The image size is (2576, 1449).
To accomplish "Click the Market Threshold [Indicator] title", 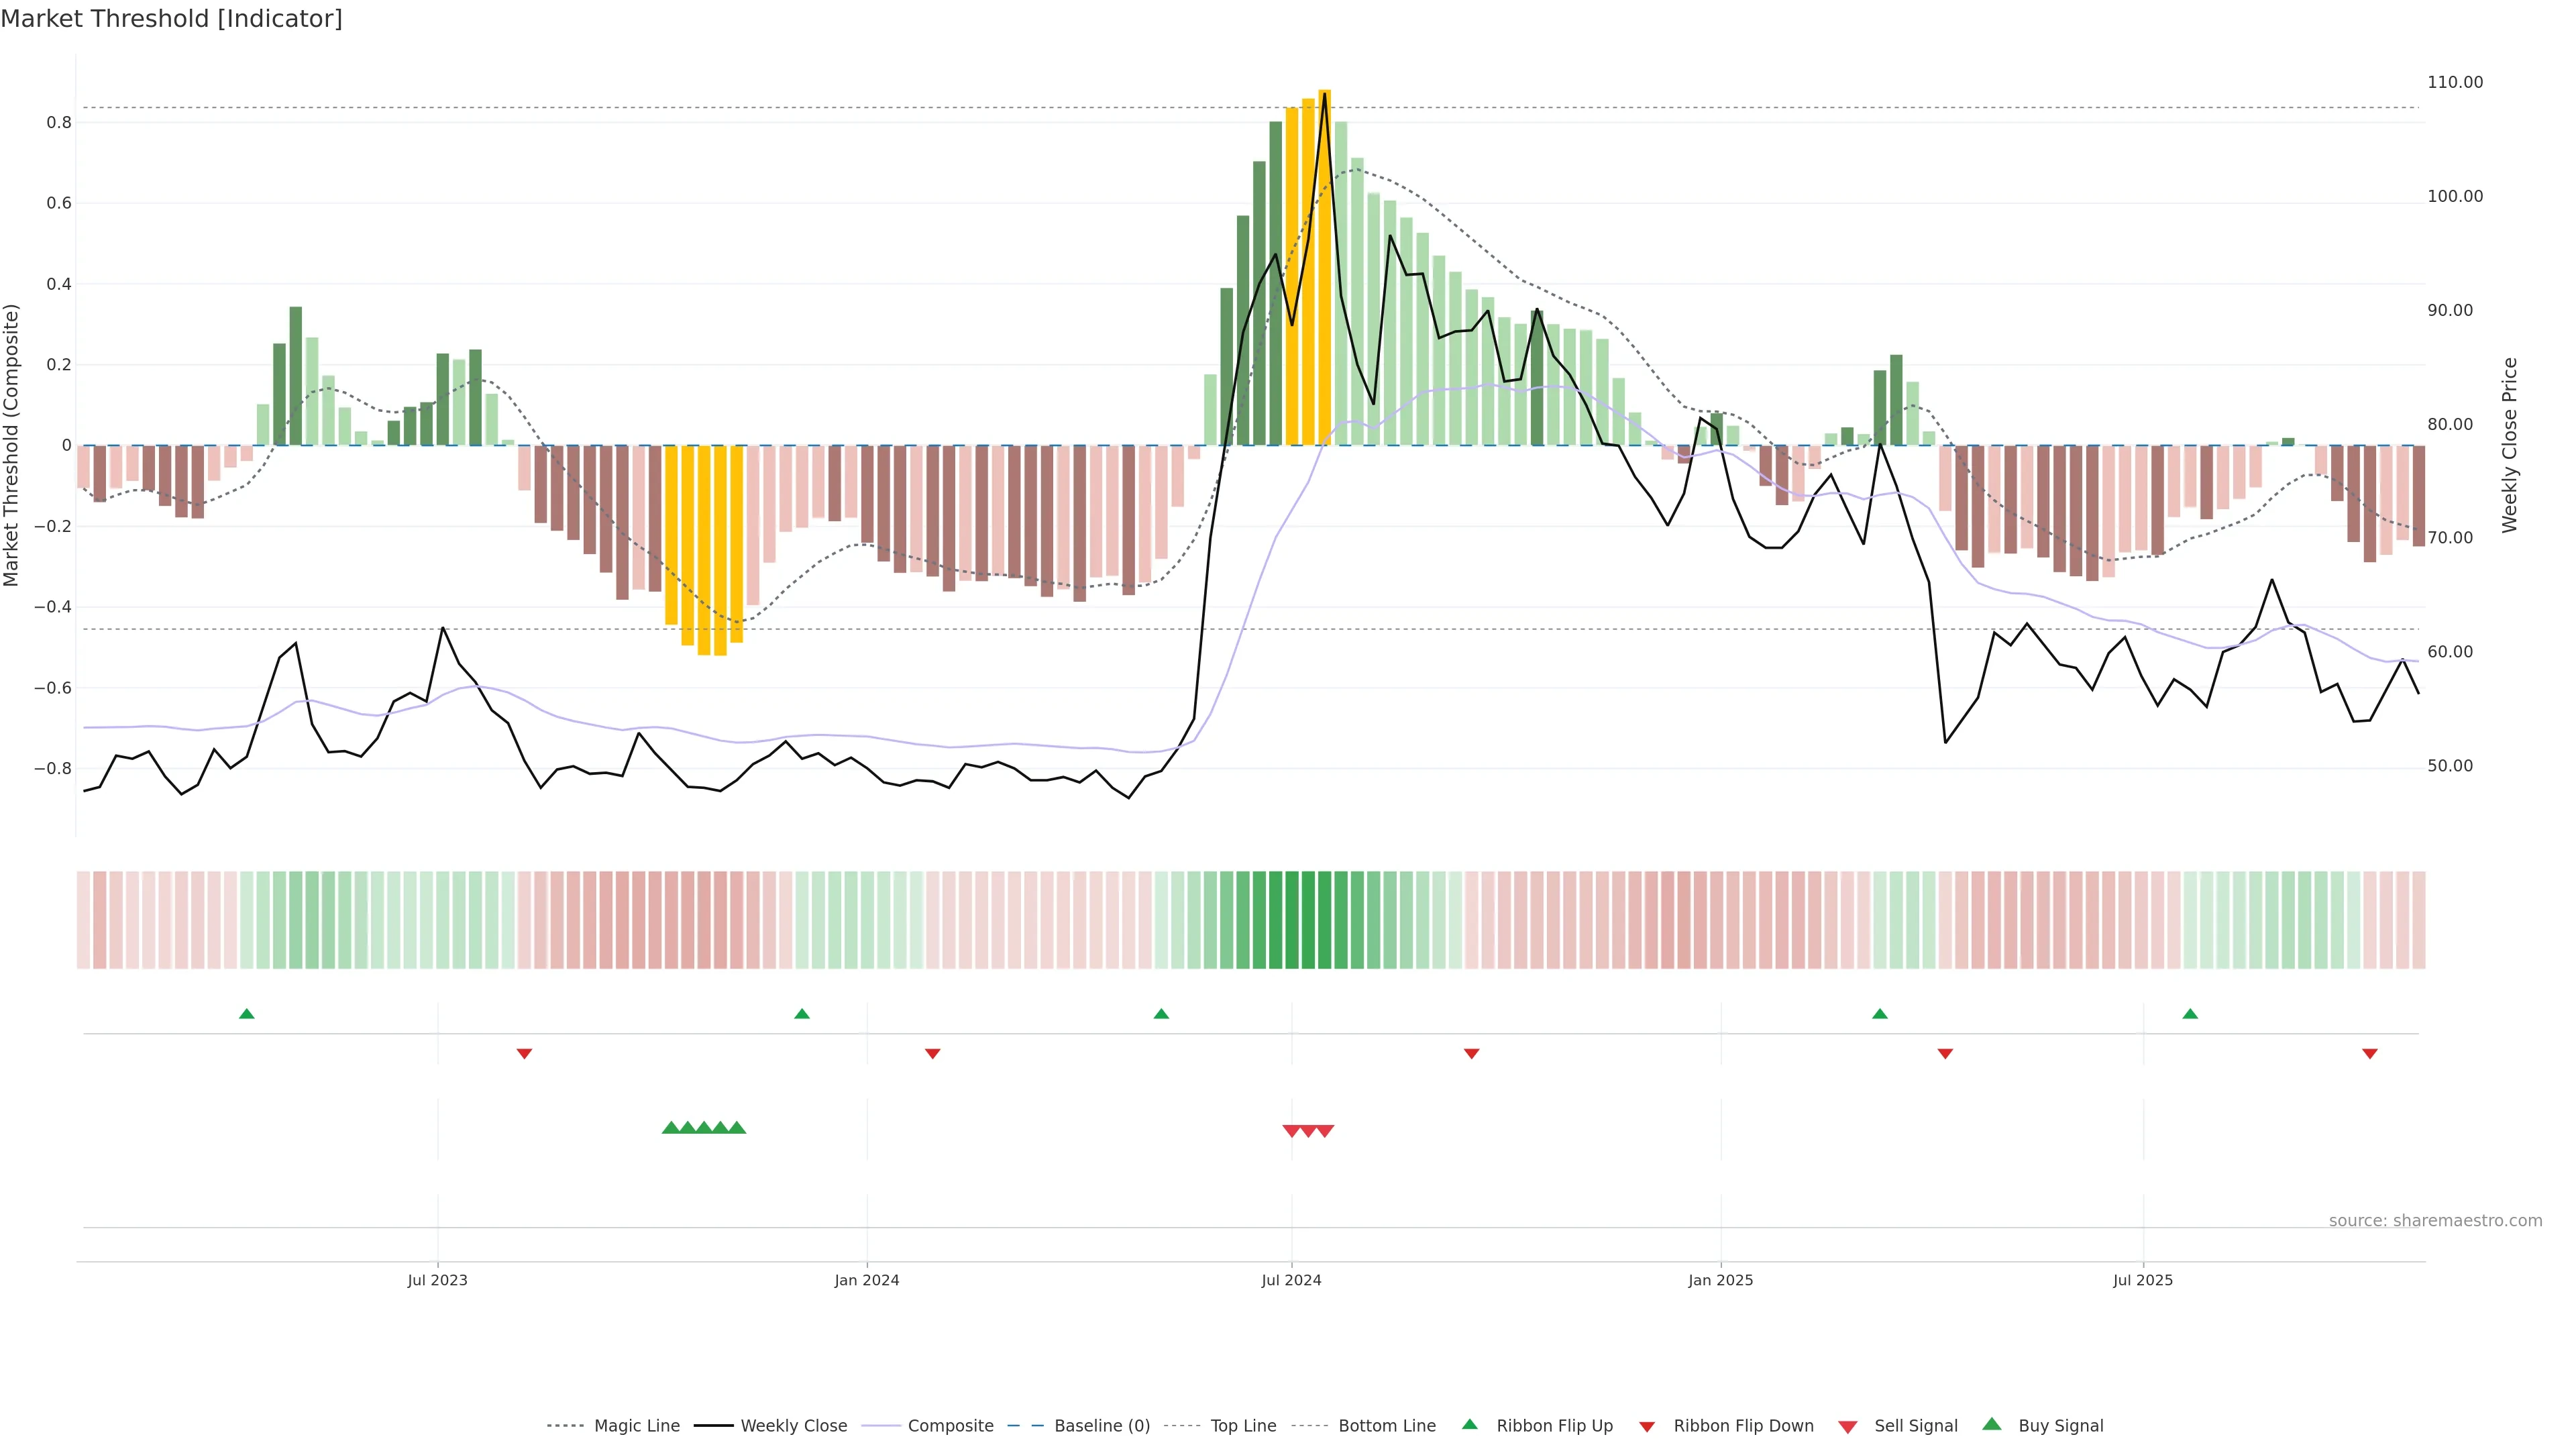I will click(x=172, y=19).
